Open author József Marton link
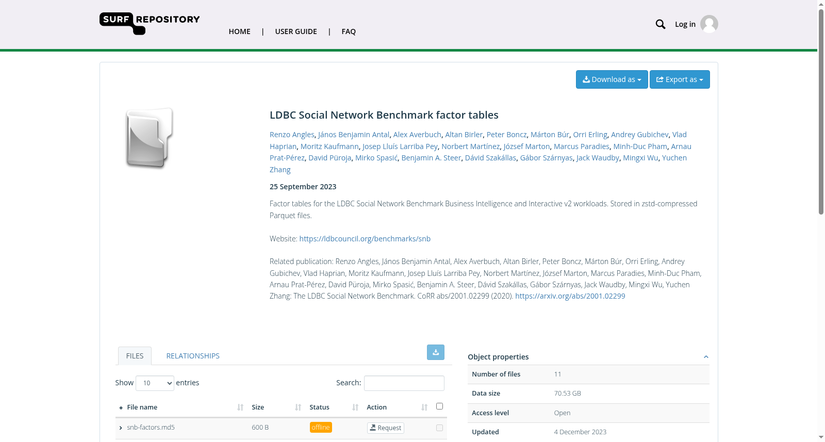This screenshot has height=442, width=825. click(527, 146)
